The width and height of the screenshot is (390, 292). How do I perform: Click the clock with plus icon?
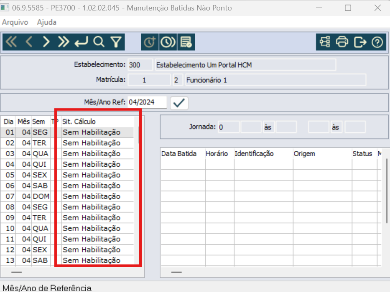click(x=150, y=42)
